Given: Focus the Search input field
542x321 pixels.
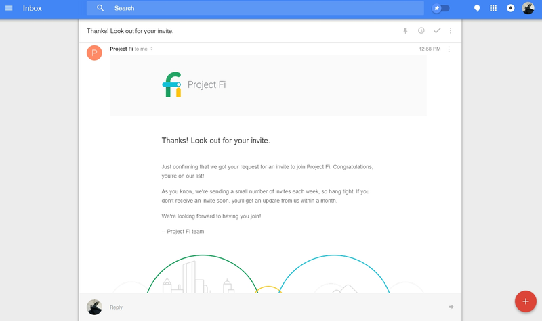Looking at the screenshot, I should click(x=255, y=8).
